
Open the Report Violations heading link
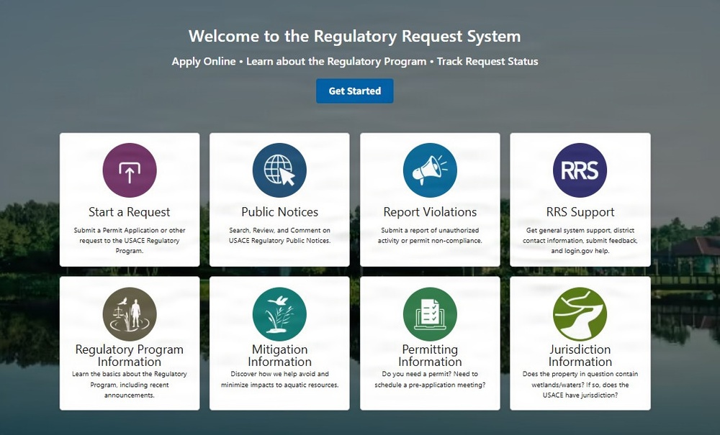click(430, 212)
